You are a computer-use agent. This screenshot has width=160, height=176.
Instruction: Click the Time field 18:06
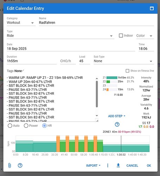click(146, 49)
